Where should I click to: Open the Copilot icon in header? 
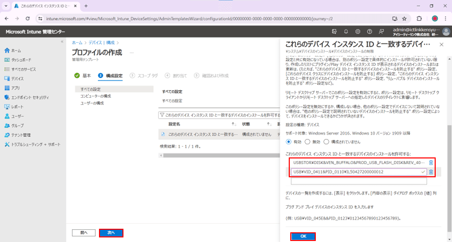[334, 32]
